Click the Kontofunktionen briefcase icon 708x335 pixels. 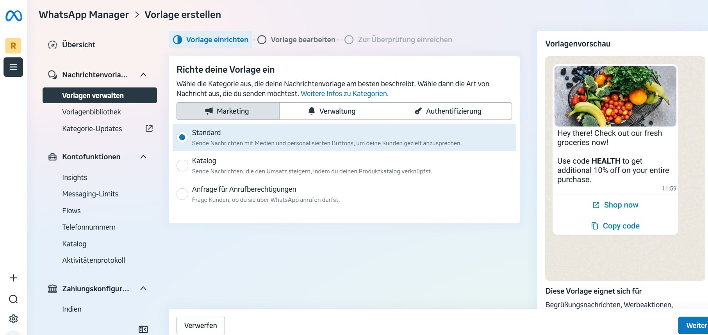(52, 157)
